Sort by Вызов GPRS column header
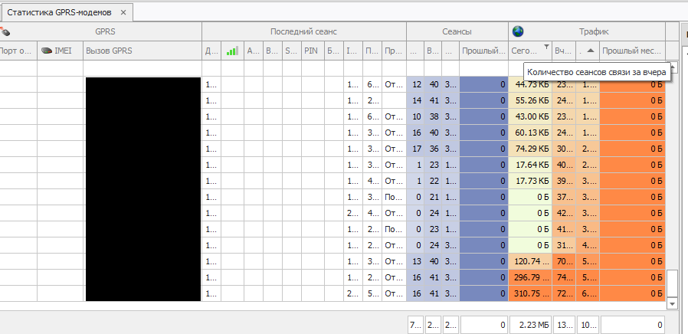The width and height of the screenshot is (688, 334). point(143,51)
